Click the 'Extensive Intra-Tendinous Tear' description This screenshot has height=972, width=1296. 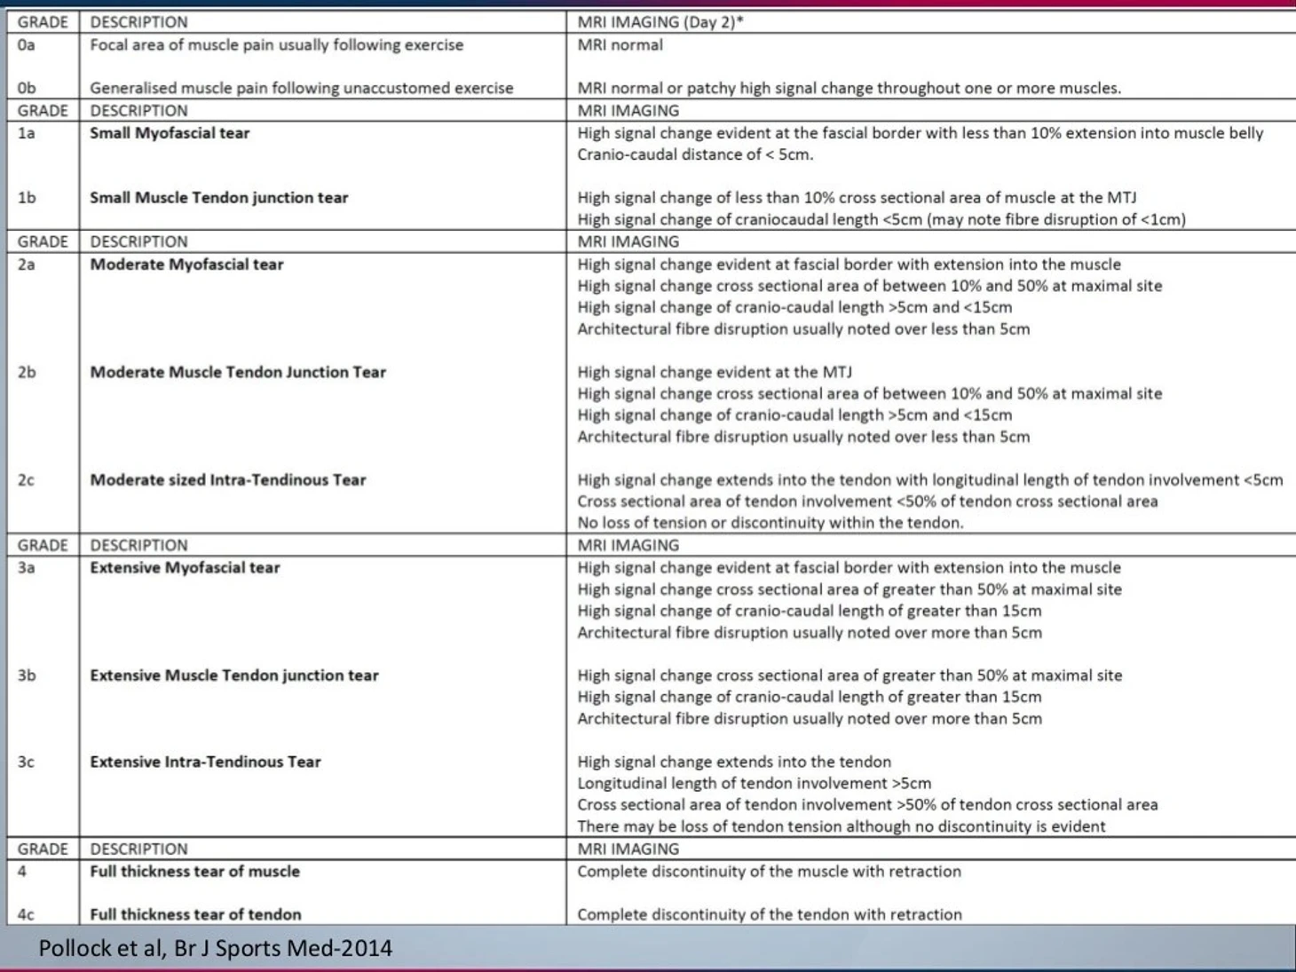pos(205,762)
